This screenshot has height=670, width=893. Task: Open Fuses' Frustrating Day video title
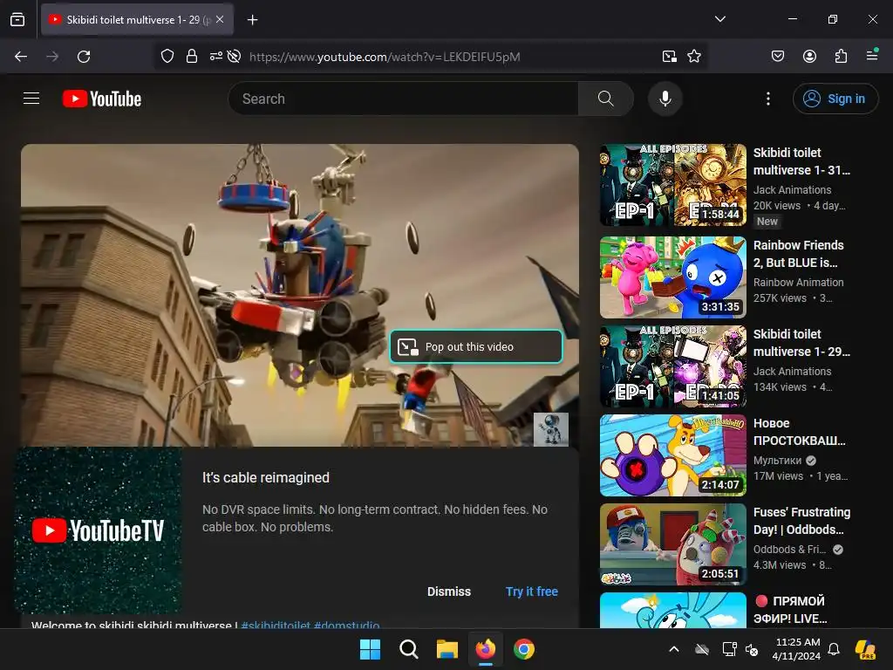point(802,521)
